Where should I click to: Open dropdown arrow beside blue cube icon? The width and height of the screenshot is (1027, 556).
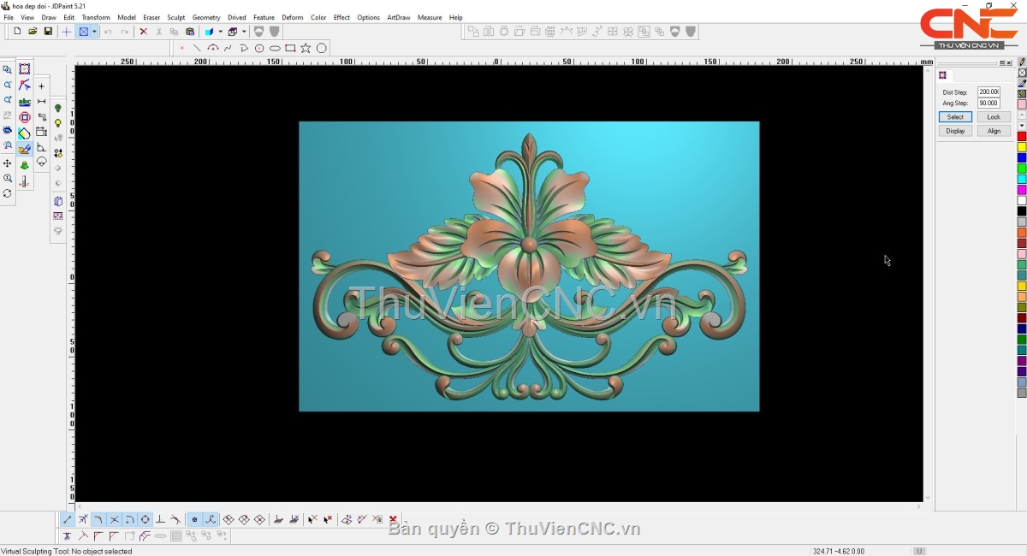[x=220, y=32]
